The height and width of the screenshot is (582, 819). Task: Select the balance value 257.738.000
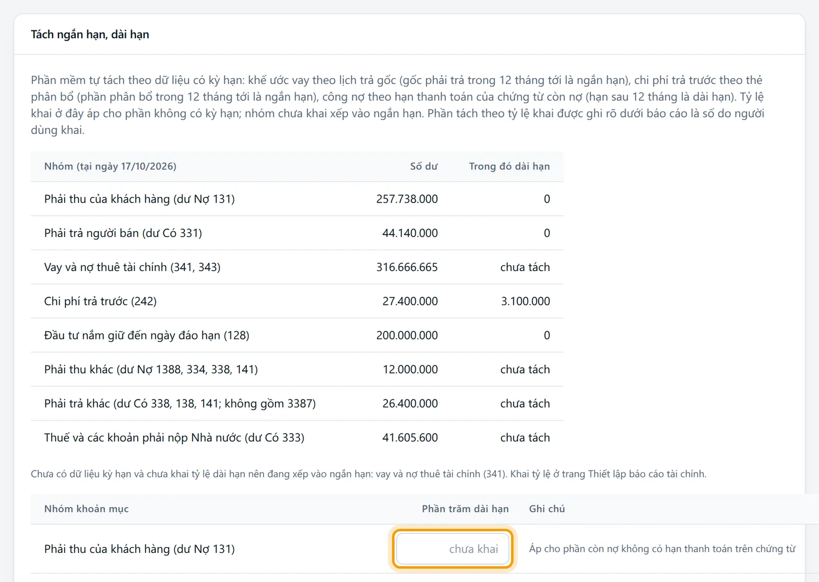pyautogui.click(x=407, y=199)
